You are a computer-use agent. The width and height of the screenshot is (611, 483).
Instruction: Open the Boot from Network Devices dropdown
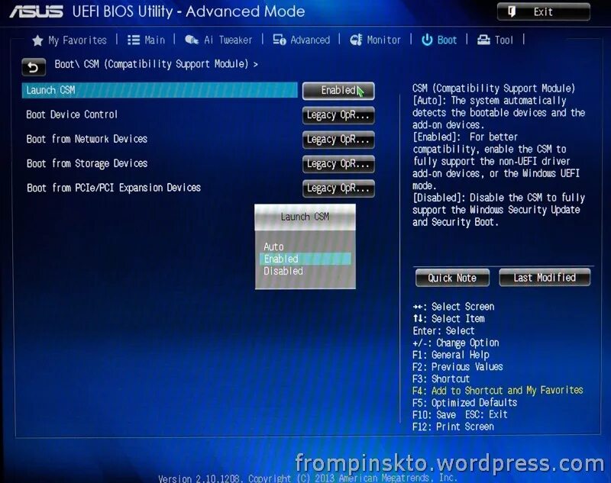pyautogui.click(x=338, y=140)
